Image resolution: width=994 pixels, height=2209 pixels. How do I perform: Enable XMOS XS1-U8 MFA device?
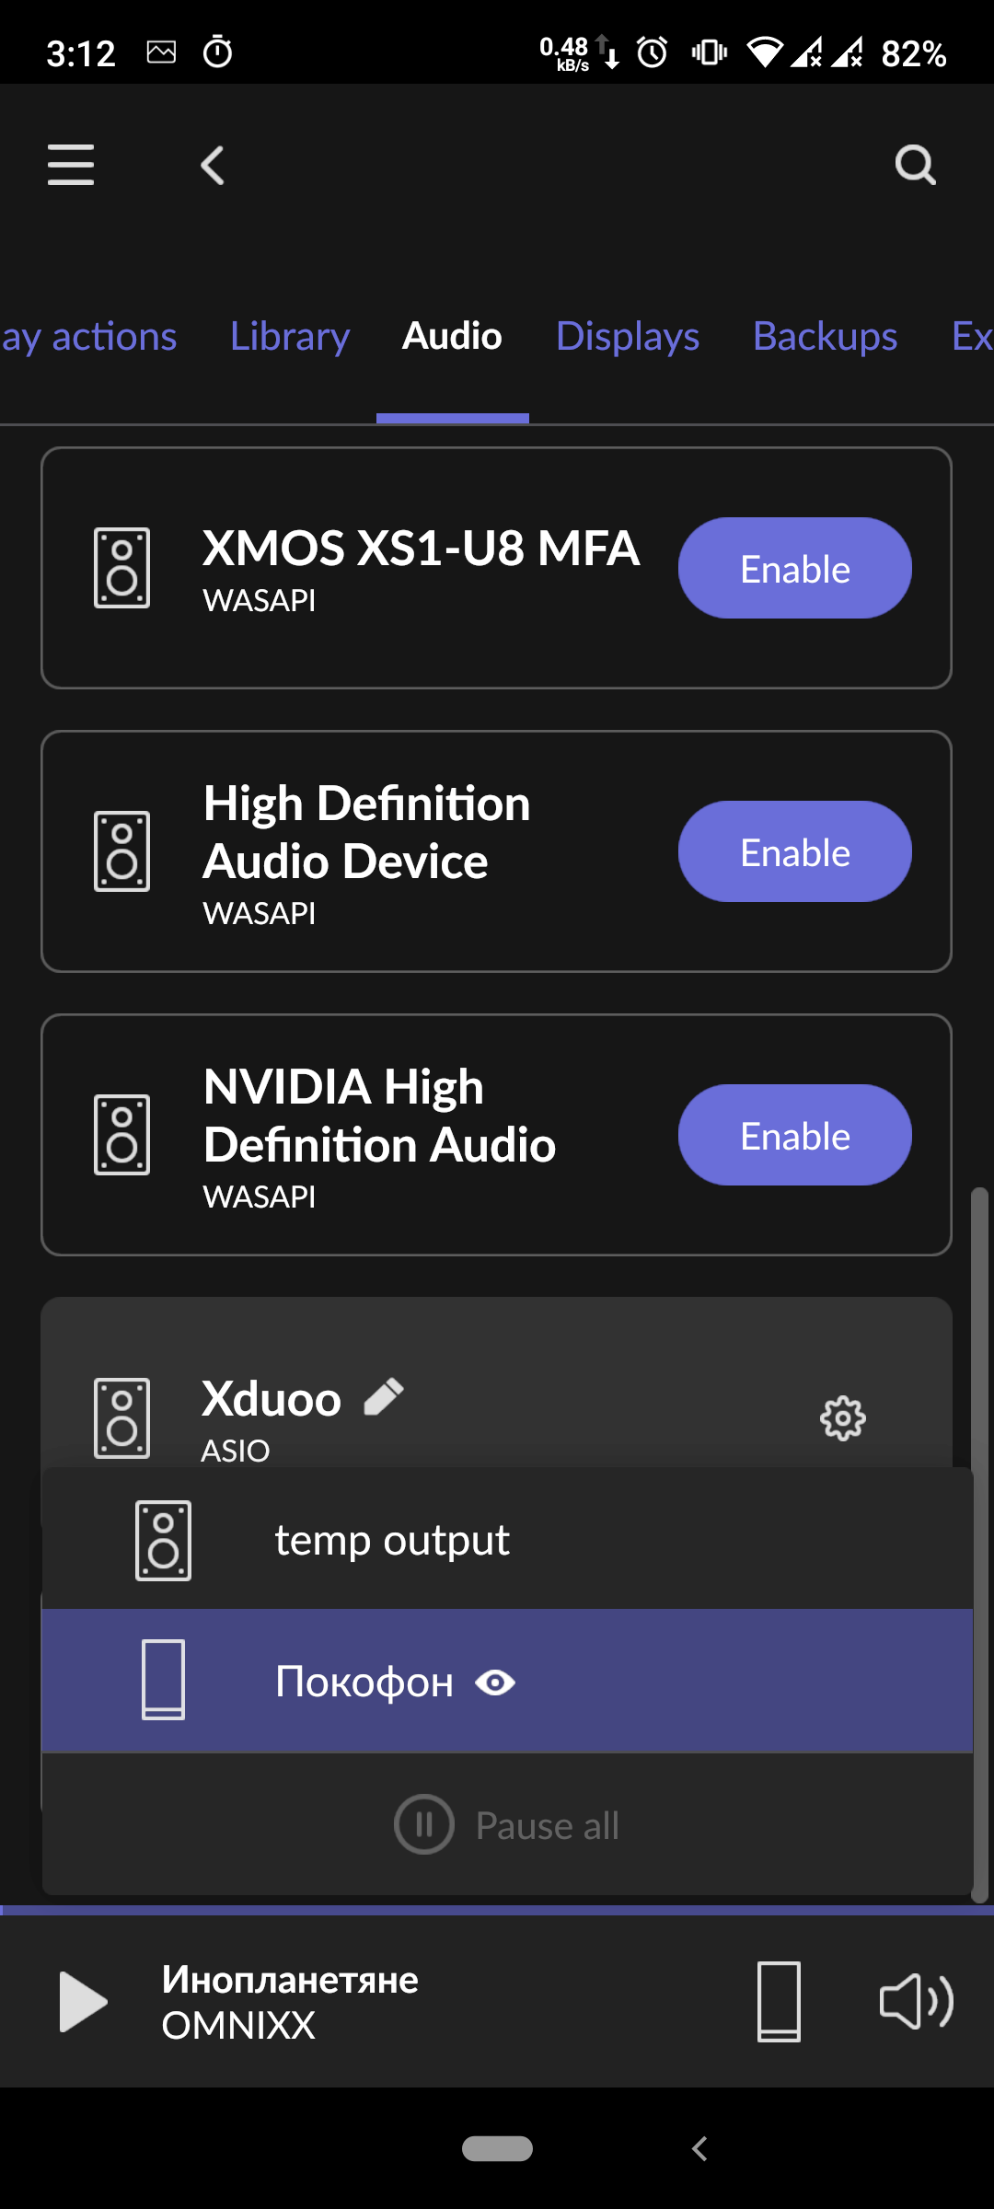[x=794, y=568]
